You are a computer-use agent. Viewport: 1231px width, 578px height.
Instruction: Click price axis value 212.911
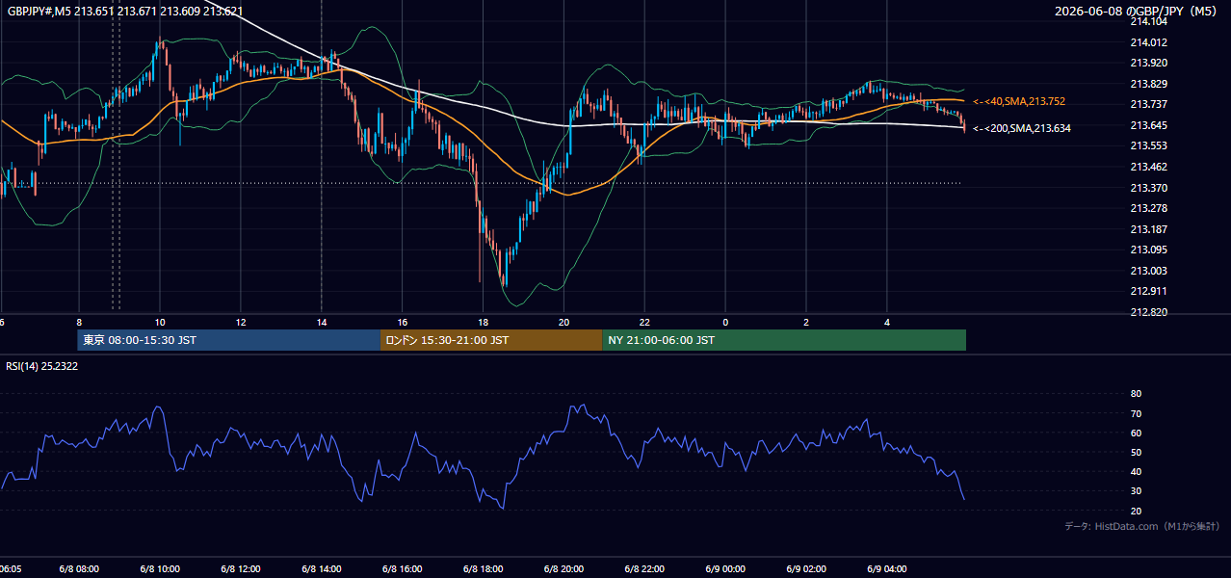[1148, 291]
